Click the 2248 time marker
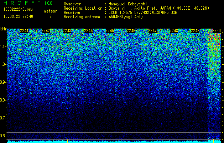Viewport: 224px width, 143px height. coord(174,31)
